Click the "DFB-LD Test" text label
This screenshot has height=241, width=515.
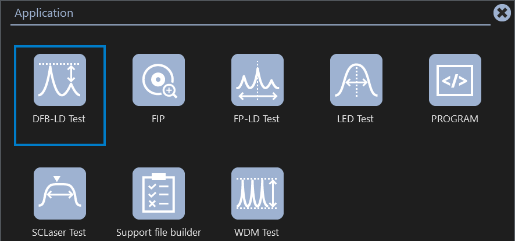(59, 119)
